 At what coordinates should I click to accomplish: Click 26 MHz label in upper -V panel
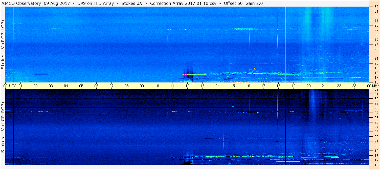point(376,35)
